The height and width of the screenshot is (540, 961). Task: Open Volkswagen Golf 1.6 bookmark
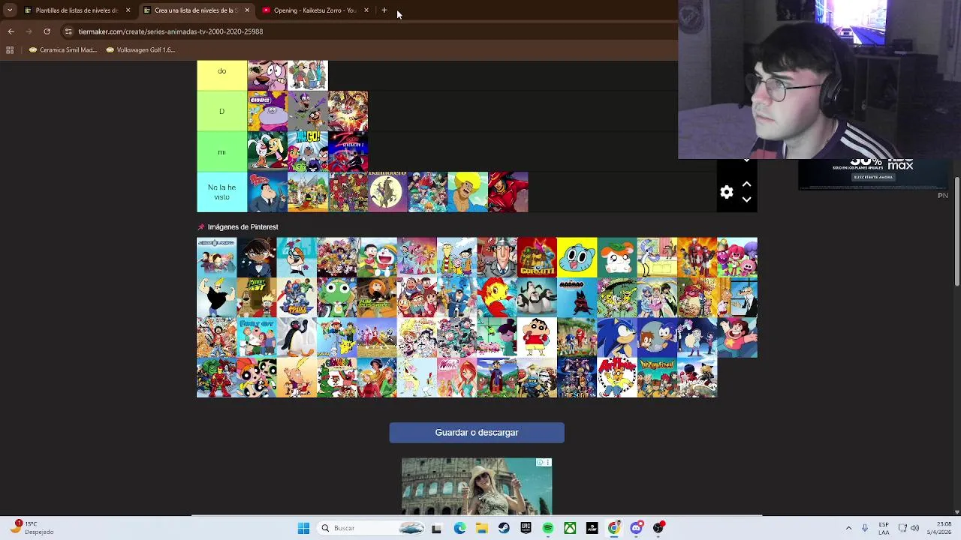140,49
